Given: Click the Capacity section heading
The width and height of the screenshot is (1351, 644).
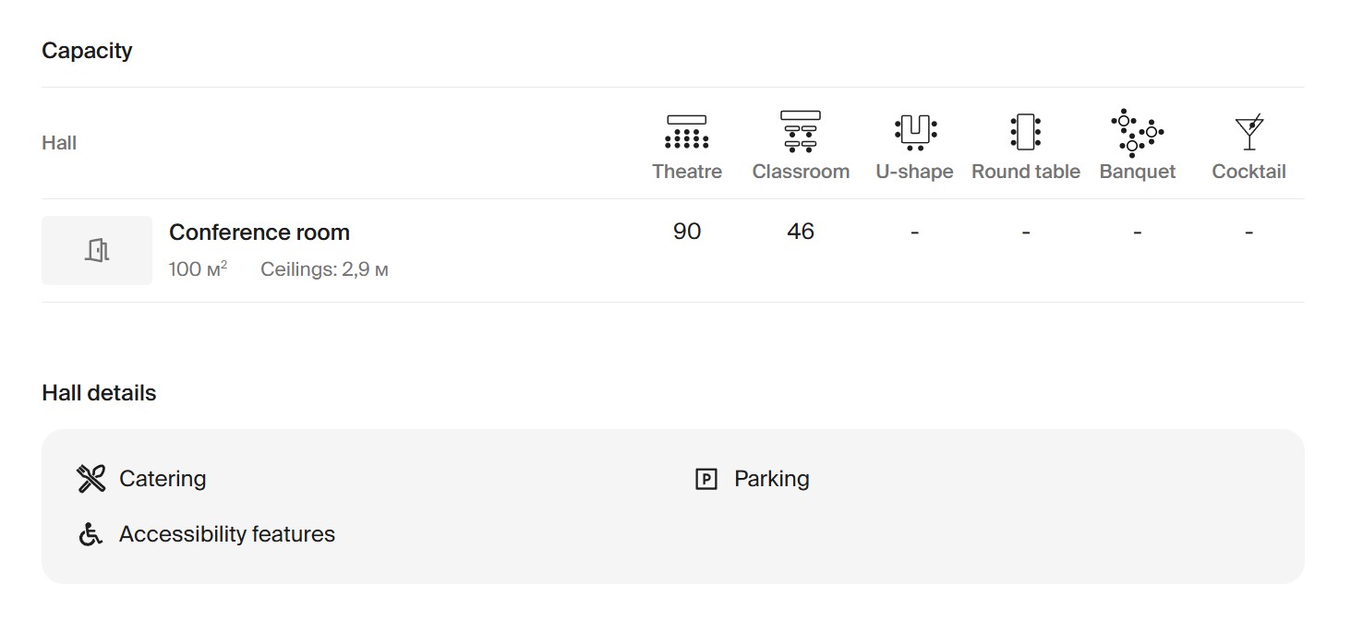Looking at the screenshot, I should 87,51.
